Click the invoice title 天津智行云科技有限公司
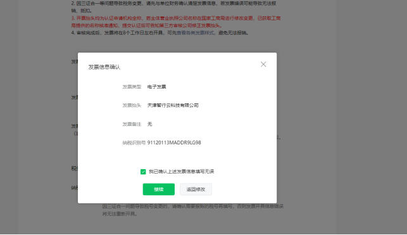 click(173, 105)
